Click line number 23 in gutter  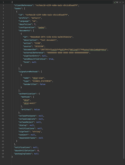[3, 72]
